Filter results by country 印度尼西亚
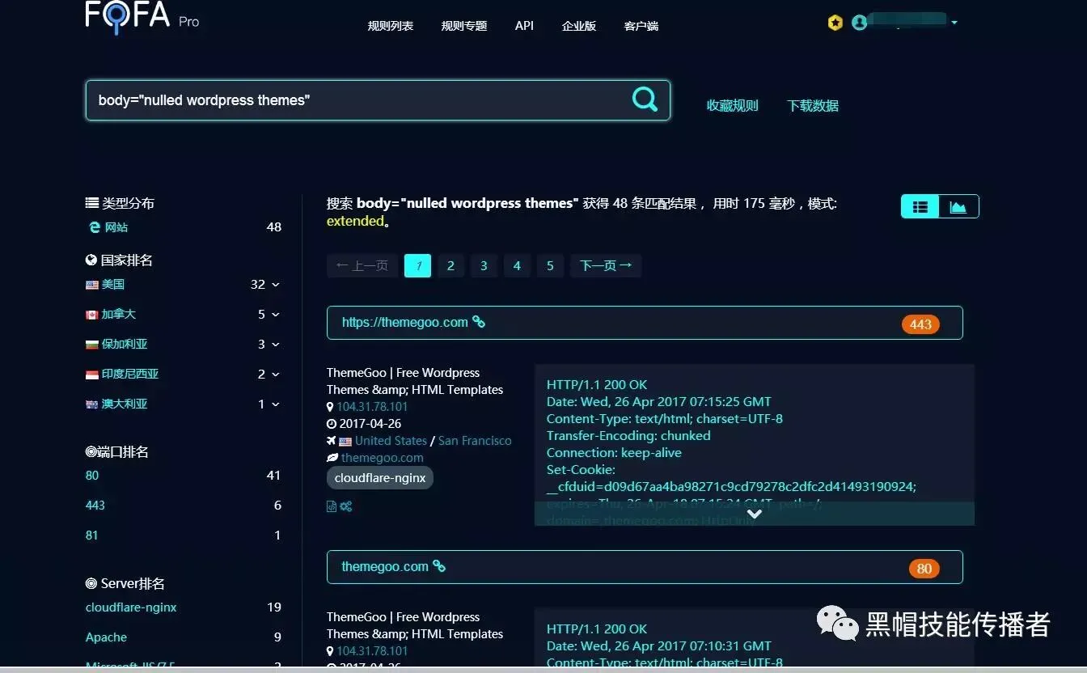 point(130,375)
